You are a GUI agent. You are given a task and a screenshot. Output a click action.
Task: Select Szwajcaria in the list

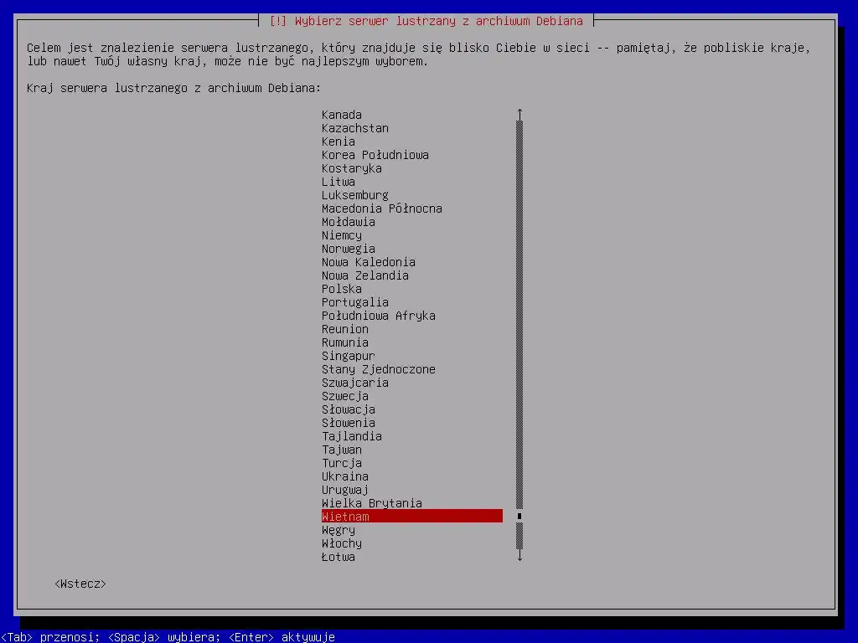(x=412, y=383)
